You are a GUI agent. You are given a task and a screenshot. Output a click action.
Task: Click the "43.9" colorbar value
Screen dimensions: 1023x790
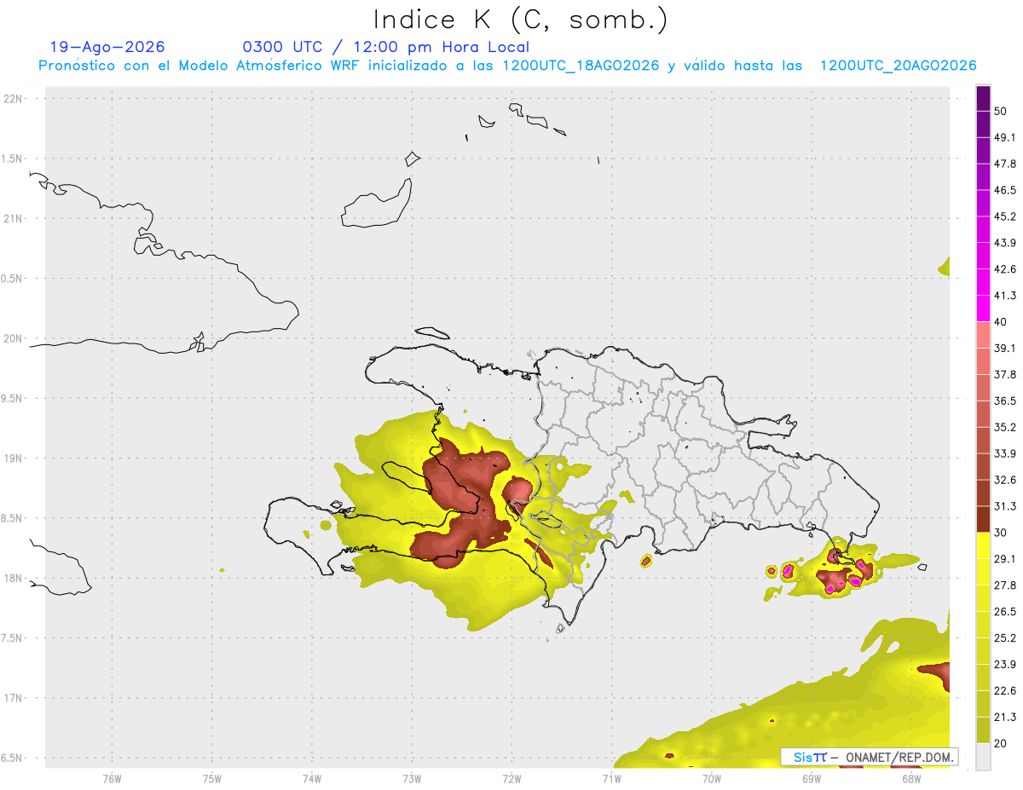[1004, 243]
